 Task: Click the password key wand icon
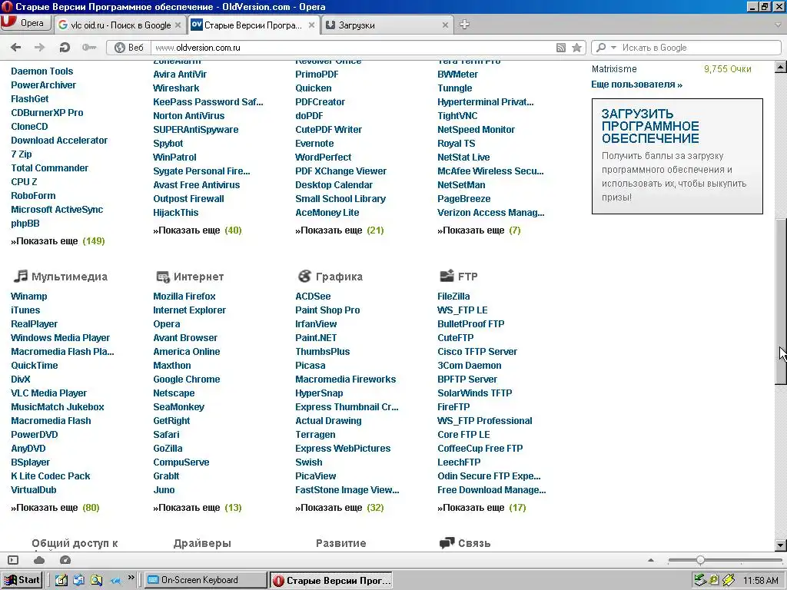click(89, 48)
